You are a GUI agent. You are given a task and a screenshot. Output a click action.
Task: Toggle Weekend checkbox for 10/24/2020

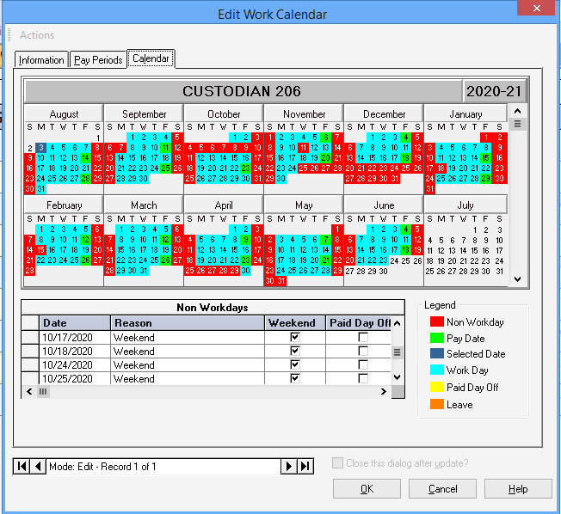pos(295,364)
